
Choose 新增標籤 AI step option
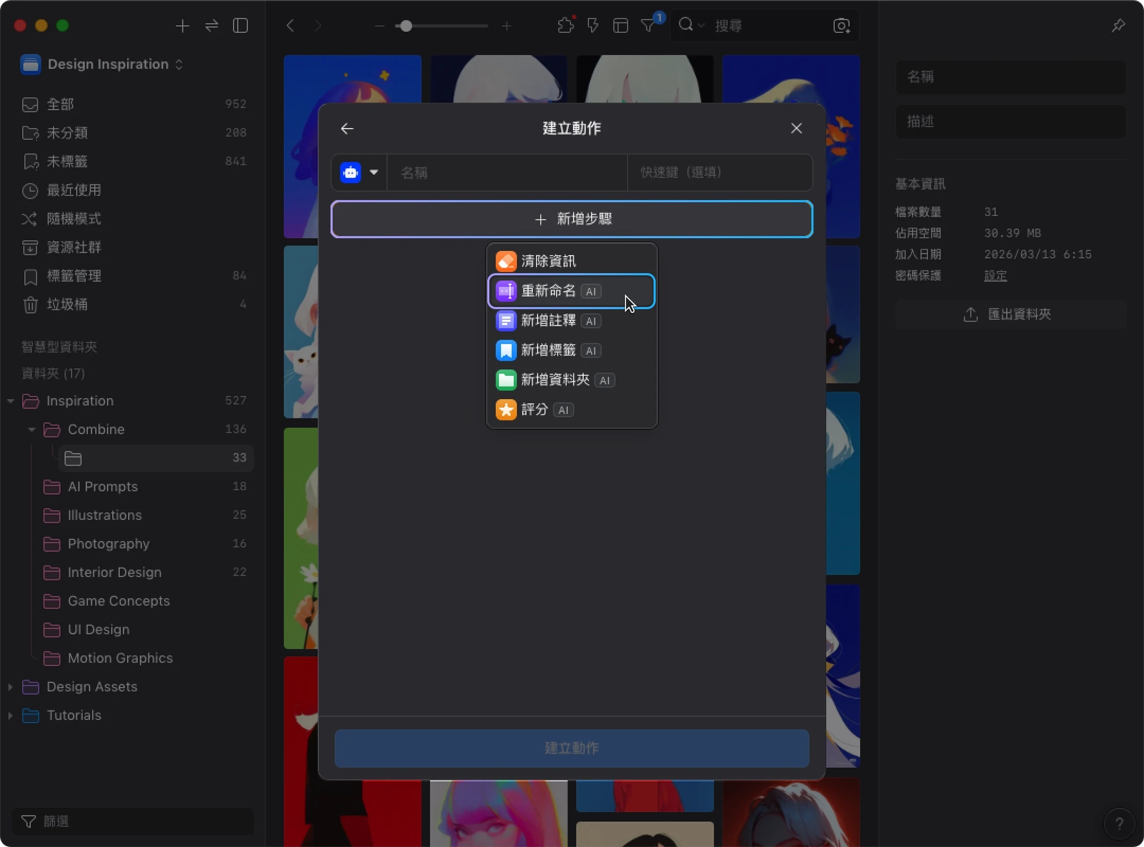tap(547, 351)
